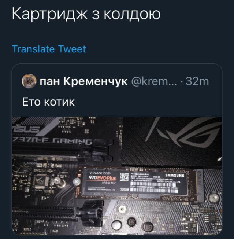Viewport: 234px width, 239px height.
Task: Click the Z370-F GAMING board lettering
Action: tap(52, 142)
